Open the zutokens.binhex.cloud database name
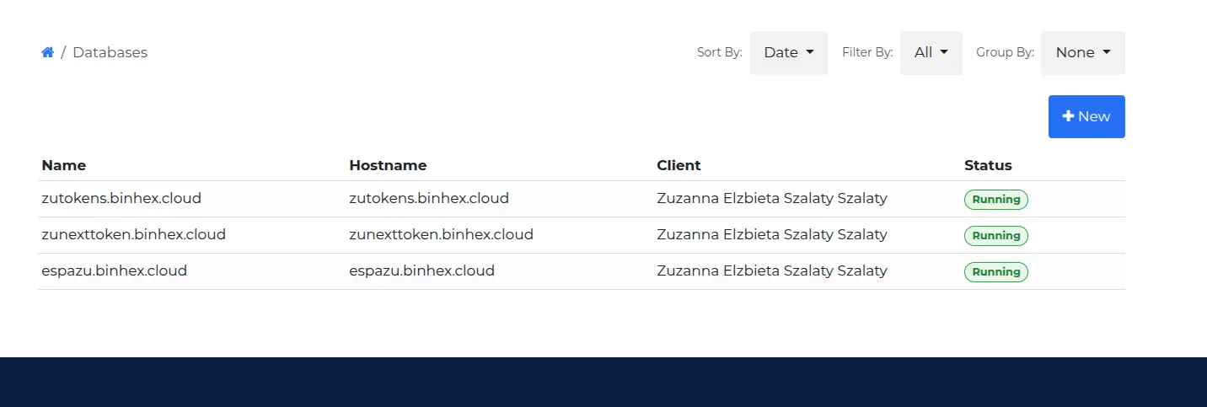The height and width of the screenshot is (407, 1207). (121, 199)
